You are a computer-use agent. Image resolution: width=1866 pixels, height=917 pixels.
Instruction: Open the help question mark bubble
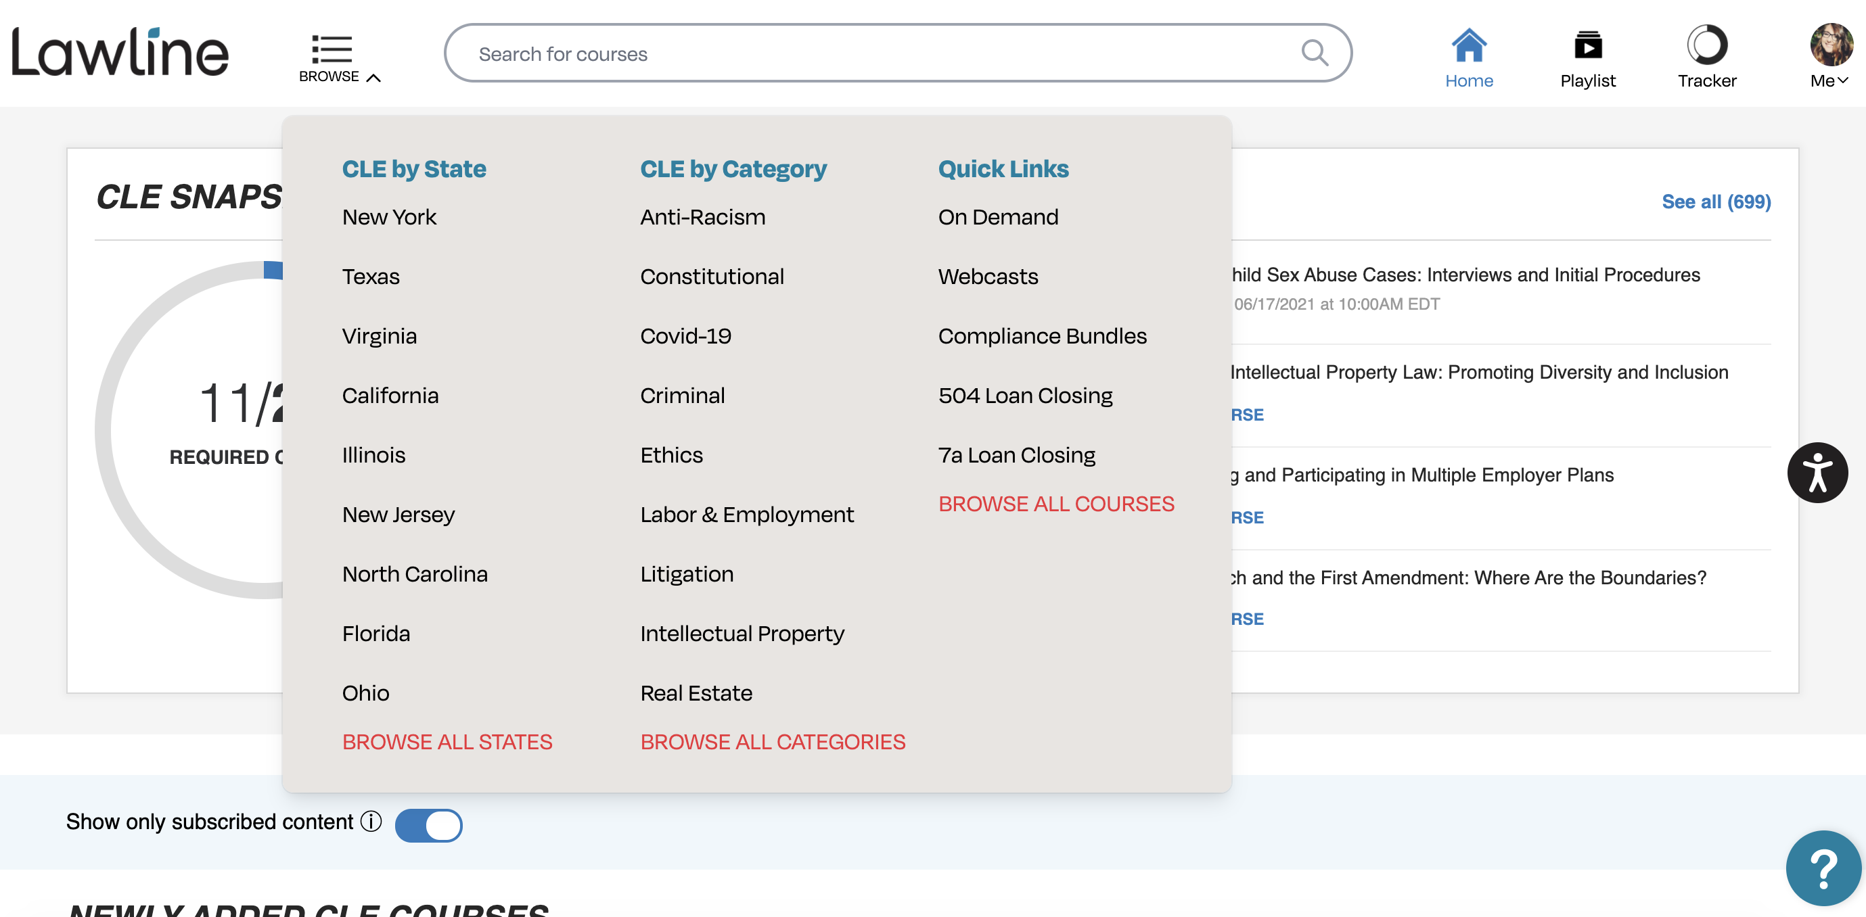(1823, 868)
